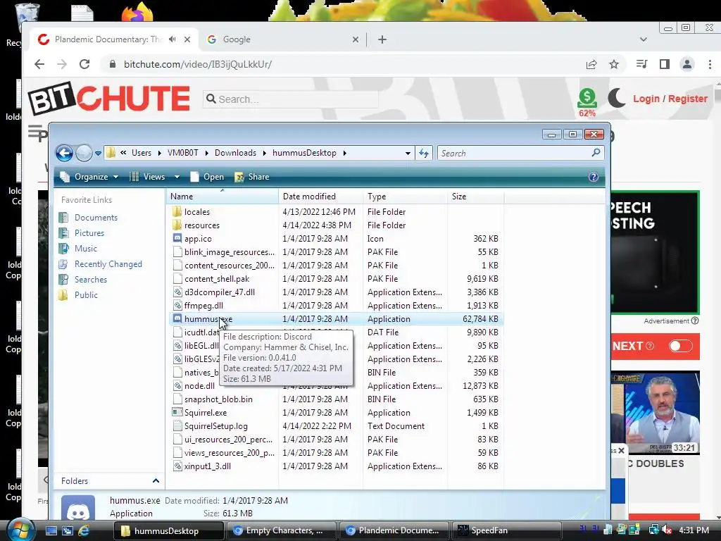Sort by Date modified column header
Screen dimensions: 721x541
tap(320, 197)
